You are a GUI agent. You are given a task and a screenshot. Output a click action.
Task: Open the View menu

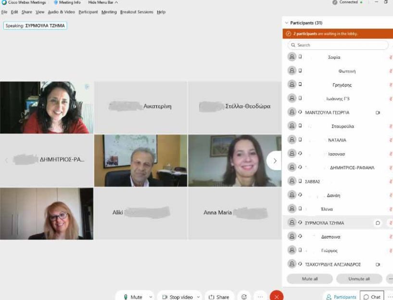pos(40,12)
